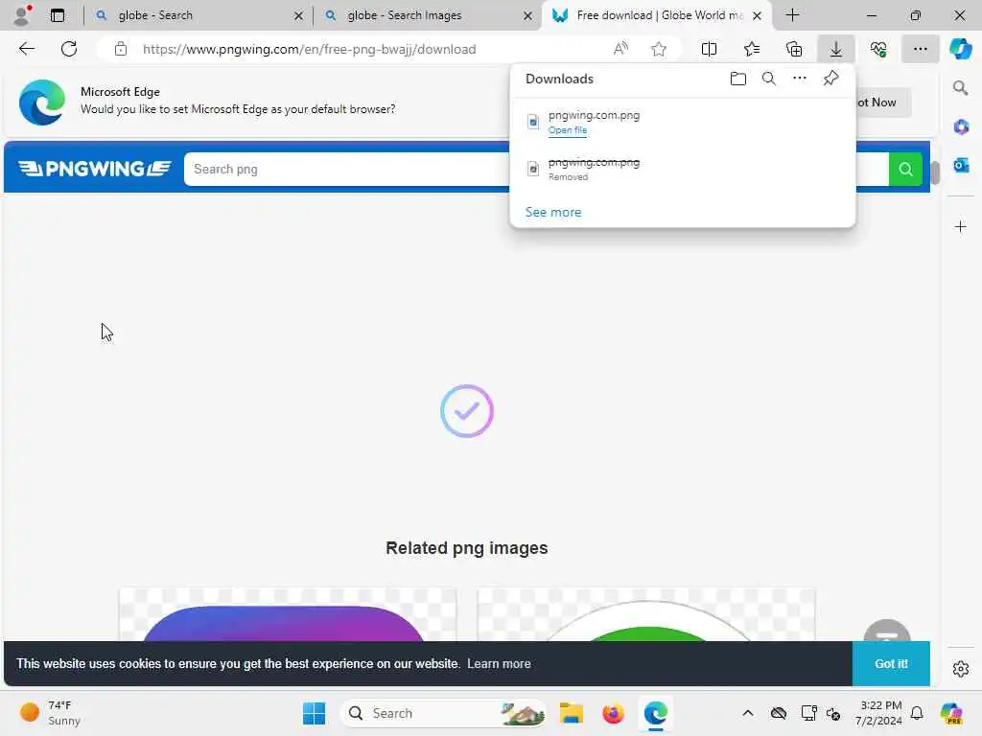The width and height of the screenshot is (982, 736).
Task: Toggle the Downloads toolbar button
Action: pos(836,49)
